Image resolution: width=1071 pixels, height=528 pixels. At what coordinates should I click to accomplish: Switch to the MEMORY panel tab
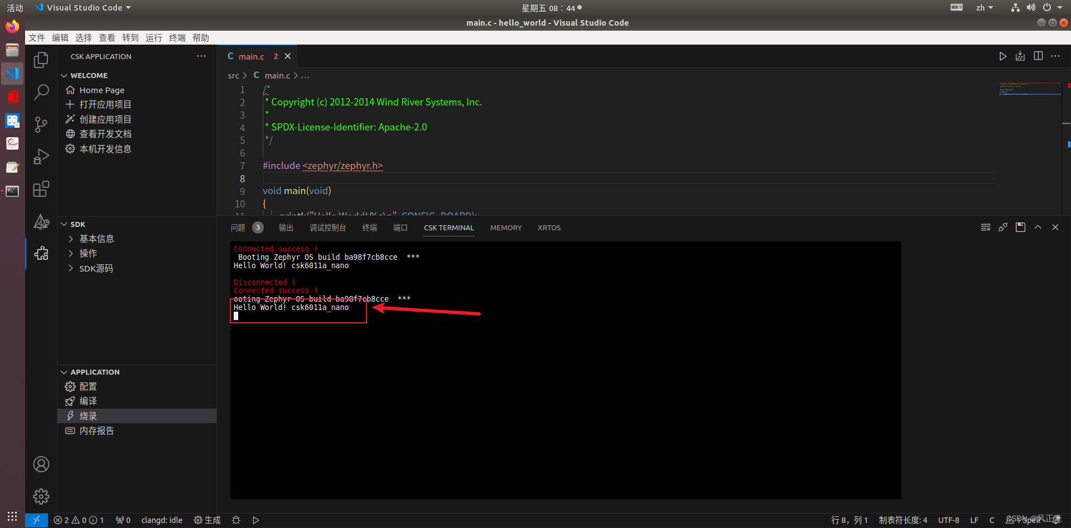tap(506, 227)
